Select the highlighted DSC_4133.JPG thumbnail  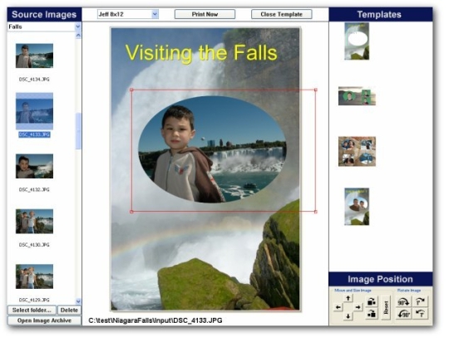point(34,111)
